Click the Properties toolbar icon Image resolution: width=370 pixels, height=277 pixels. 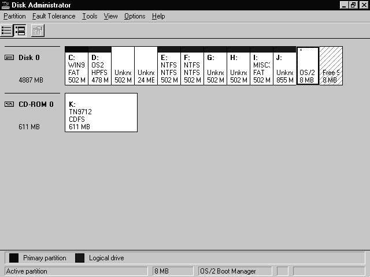[38, 31]
